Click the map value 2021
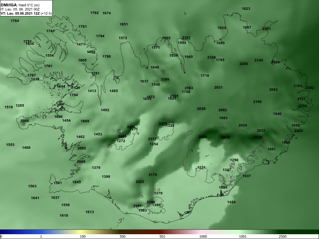Image resolution: width=319 pixels, height=239 pixels. (x=218, y=87)
